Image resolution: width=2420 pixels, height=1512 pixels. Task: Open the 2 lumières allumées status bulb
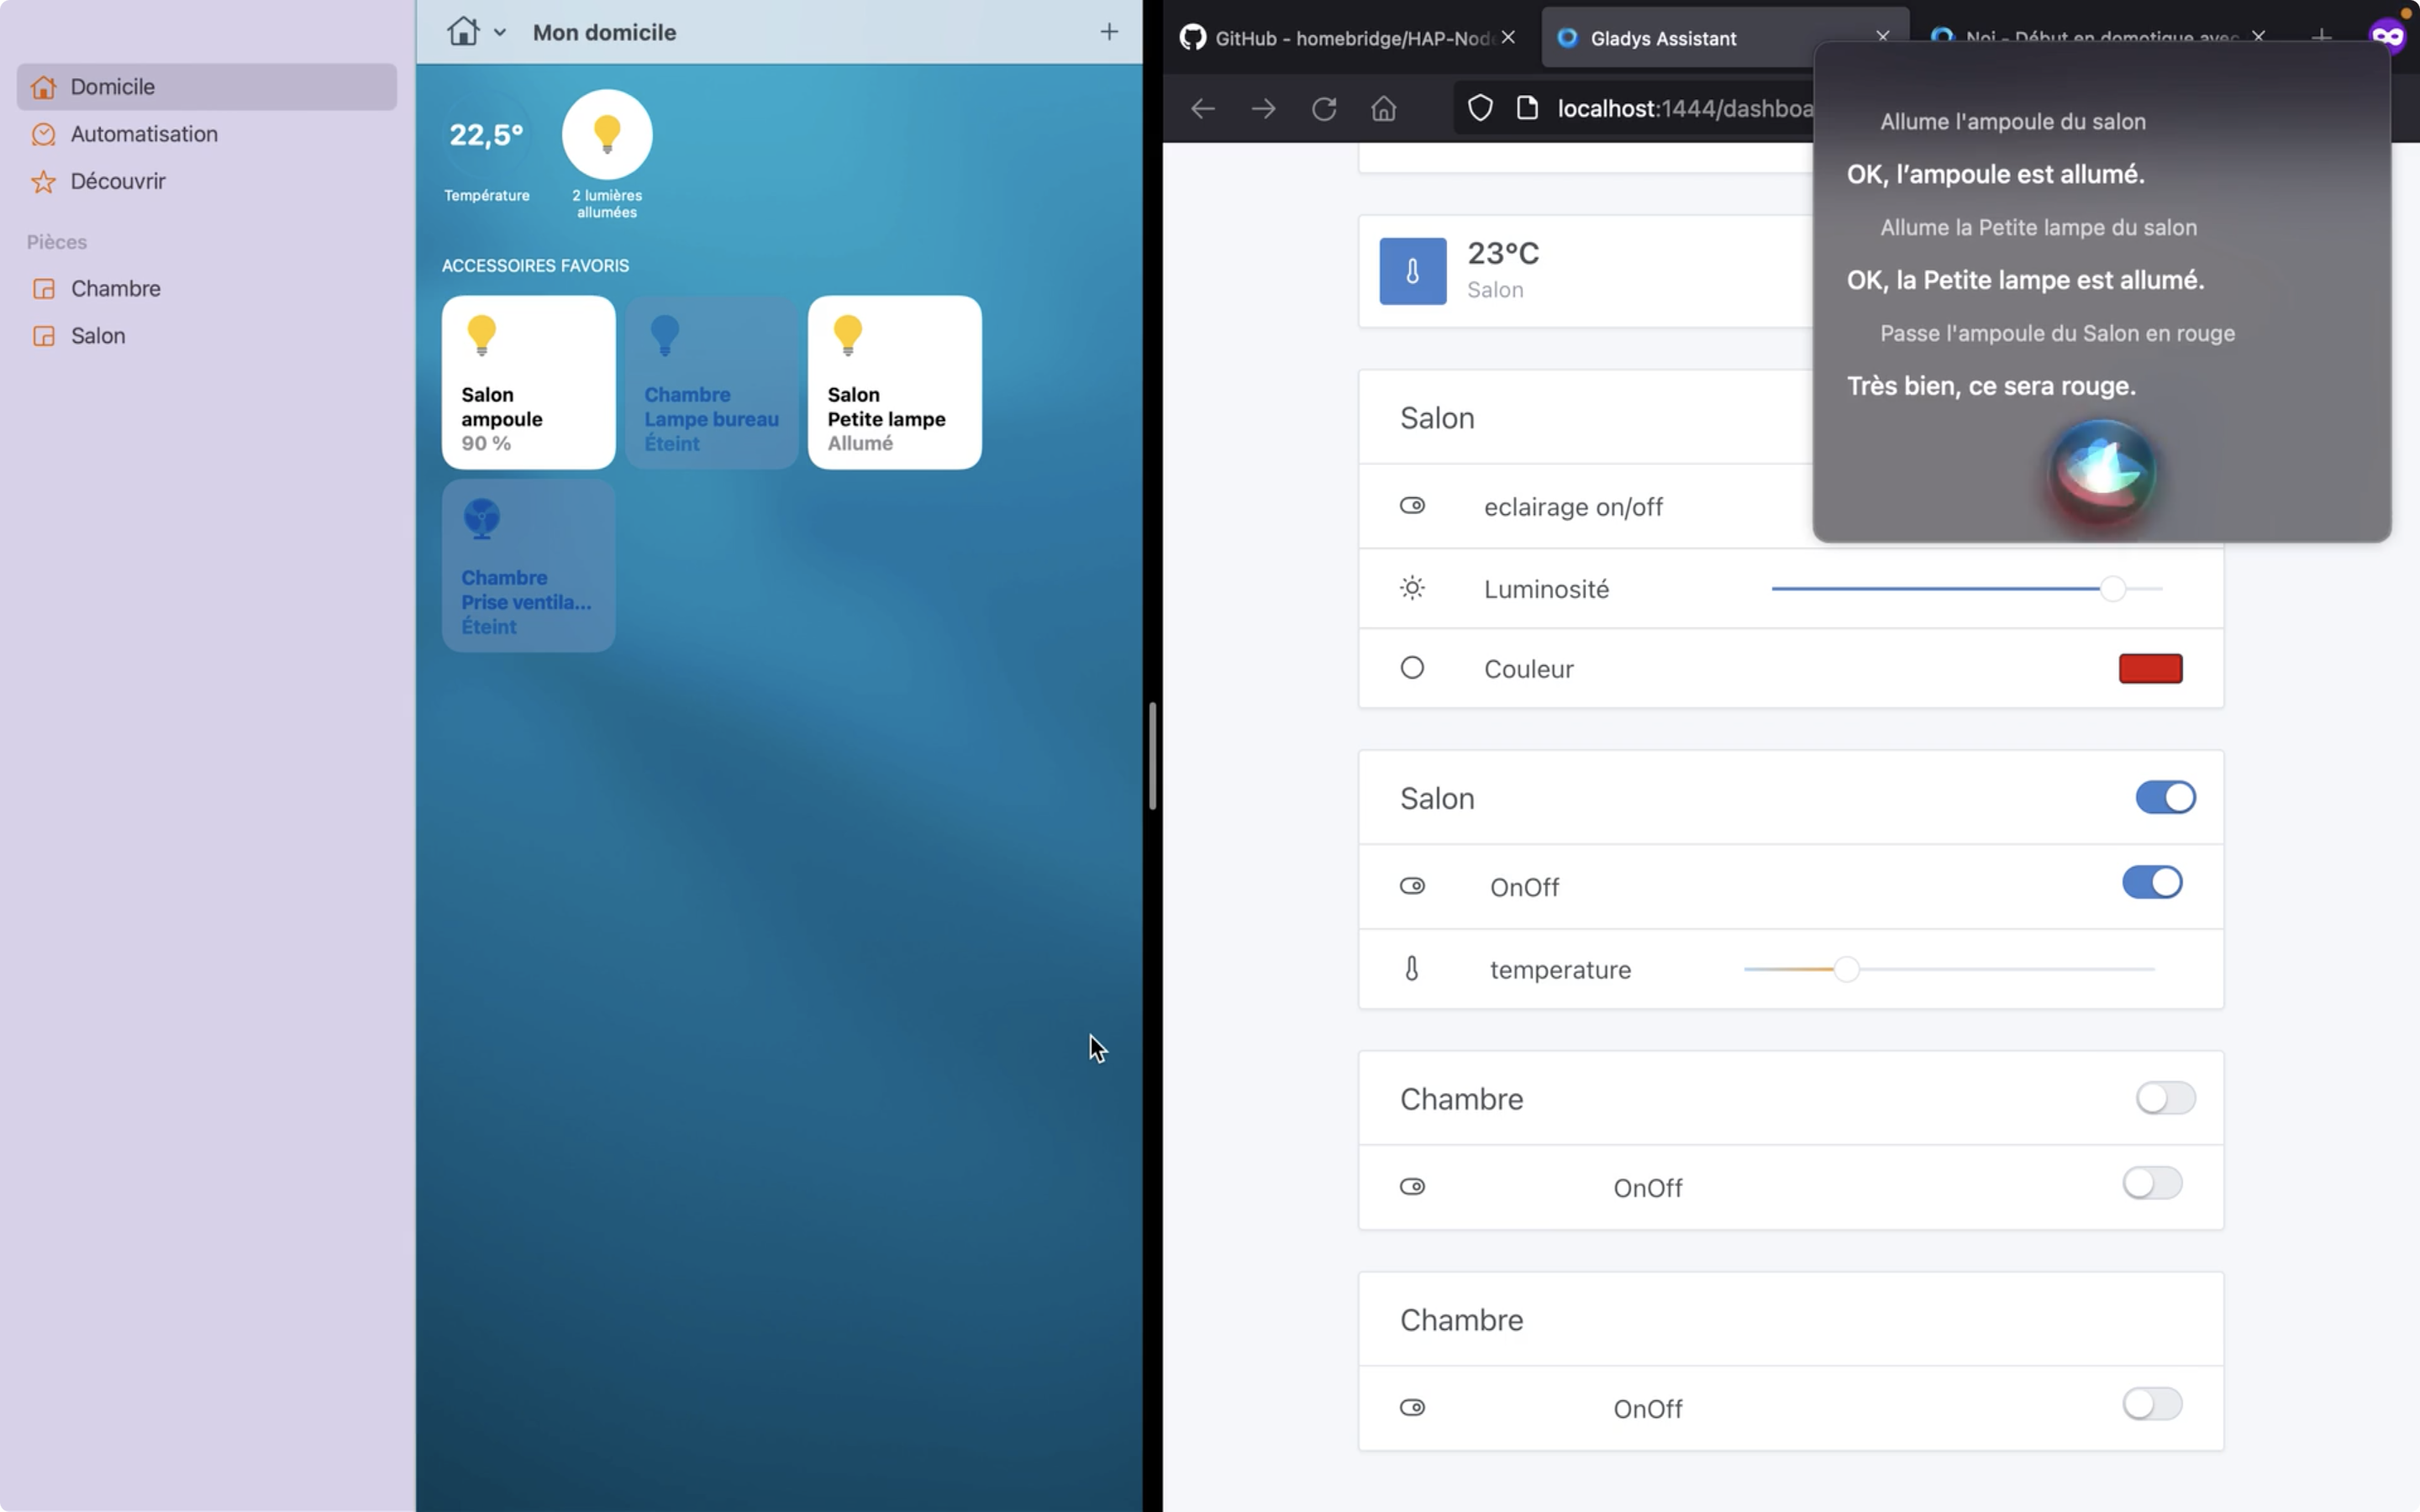tap(607, 134)
